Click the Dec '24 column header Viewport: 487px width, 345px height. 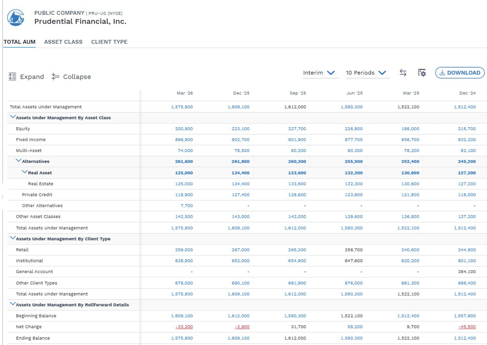[x=468, y=93]
